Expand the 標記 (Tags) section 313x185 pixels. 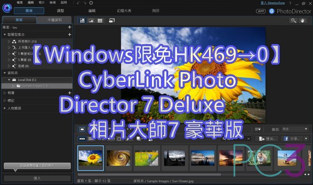pos(5,101)
